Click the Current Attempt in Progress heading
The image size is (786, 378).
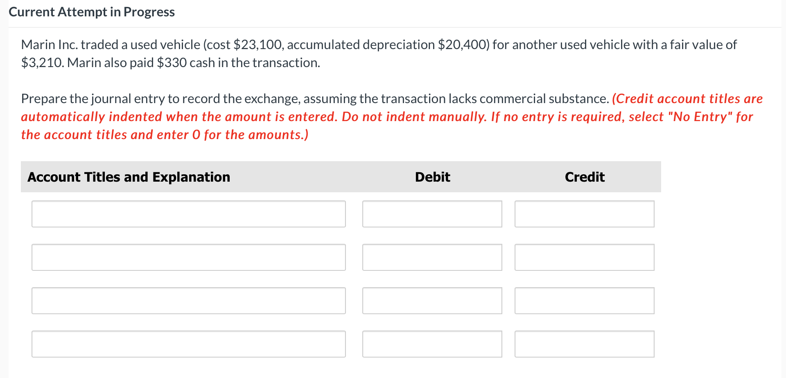tap(92, 11)
